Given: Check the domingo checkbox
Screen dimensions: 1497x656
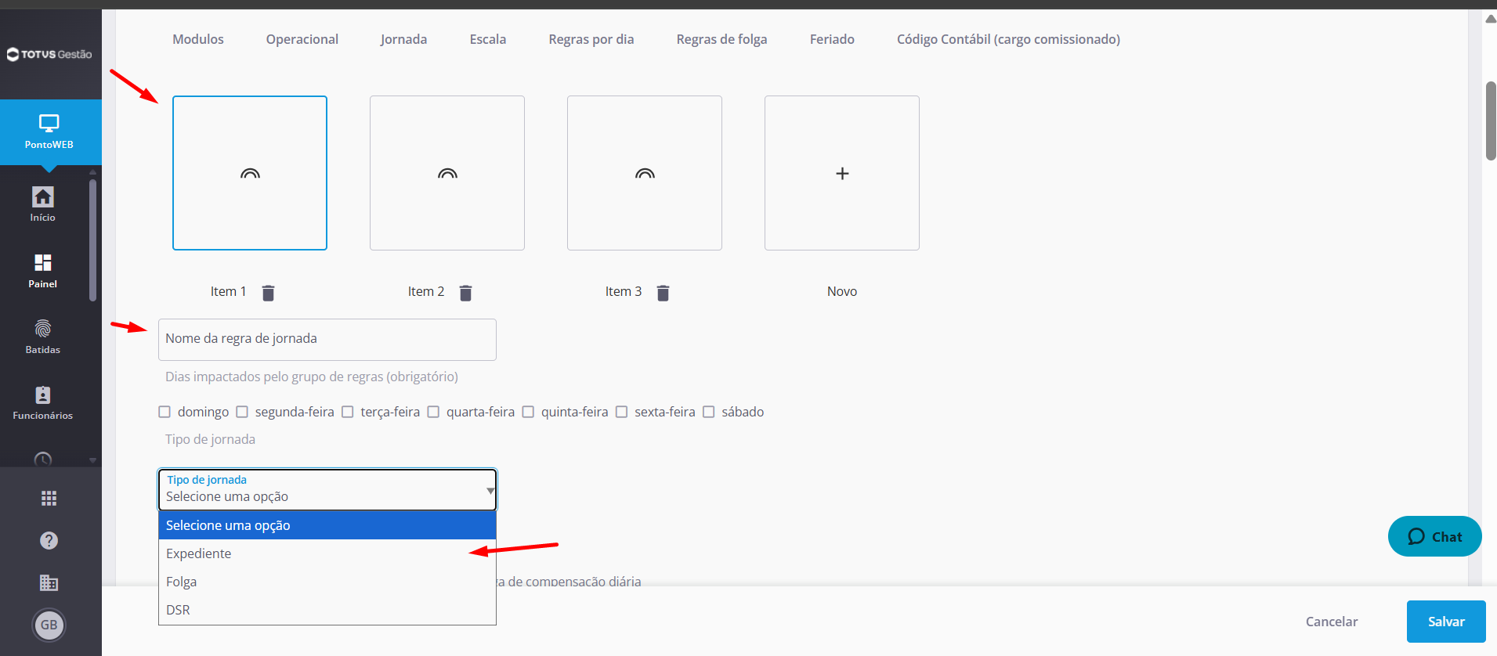Looking at the screenshot, I should 165,412.
